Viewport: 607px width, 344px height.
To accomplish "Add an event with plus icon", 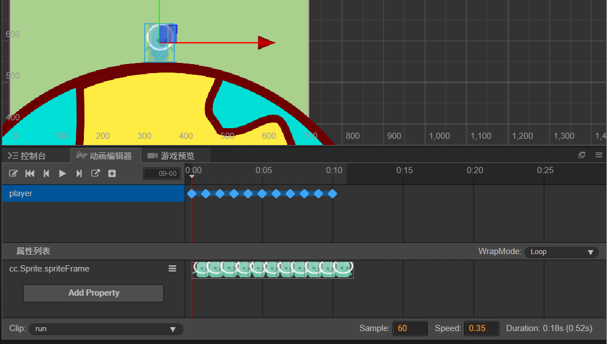I will coord(112,174).
